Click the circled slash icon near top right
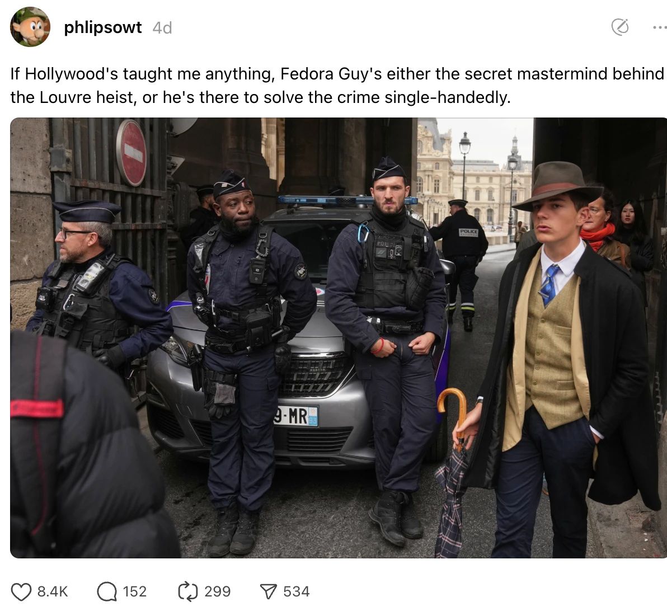The image size is (667, 611). click(x=620, y=27)
